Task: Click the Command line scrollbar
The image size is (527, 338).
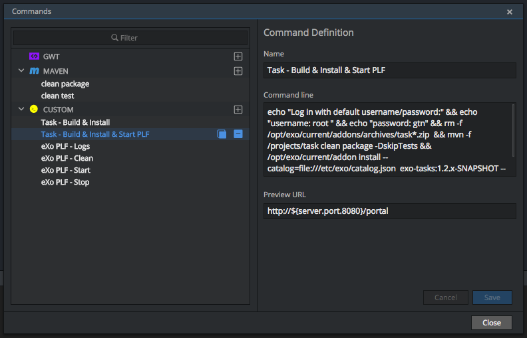Action: click(x=513, y=130)
